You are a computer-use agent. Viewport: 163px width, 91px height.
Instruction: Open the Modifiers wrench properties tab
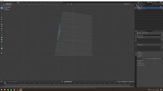[x=136, y=47]
